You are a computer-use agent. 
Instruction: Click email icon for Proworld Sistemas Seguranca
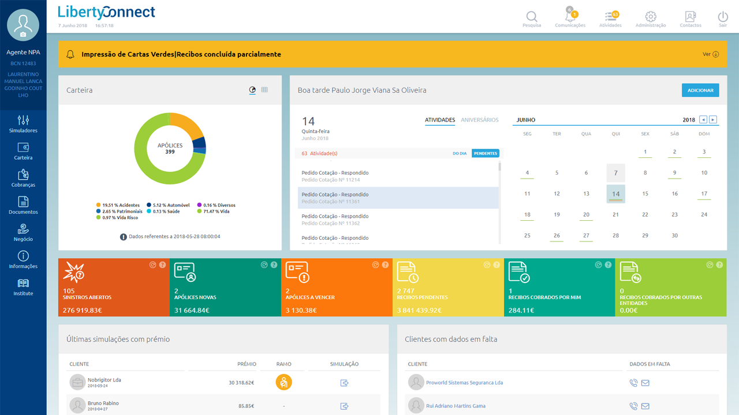[645, 383]
